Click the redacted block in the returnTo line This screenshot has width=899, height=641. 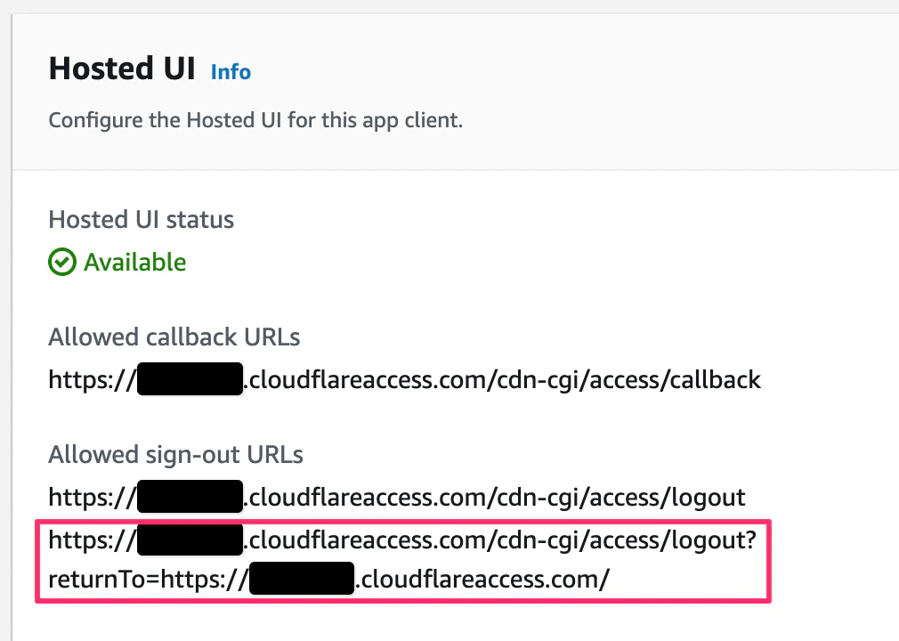click(302, 579)
